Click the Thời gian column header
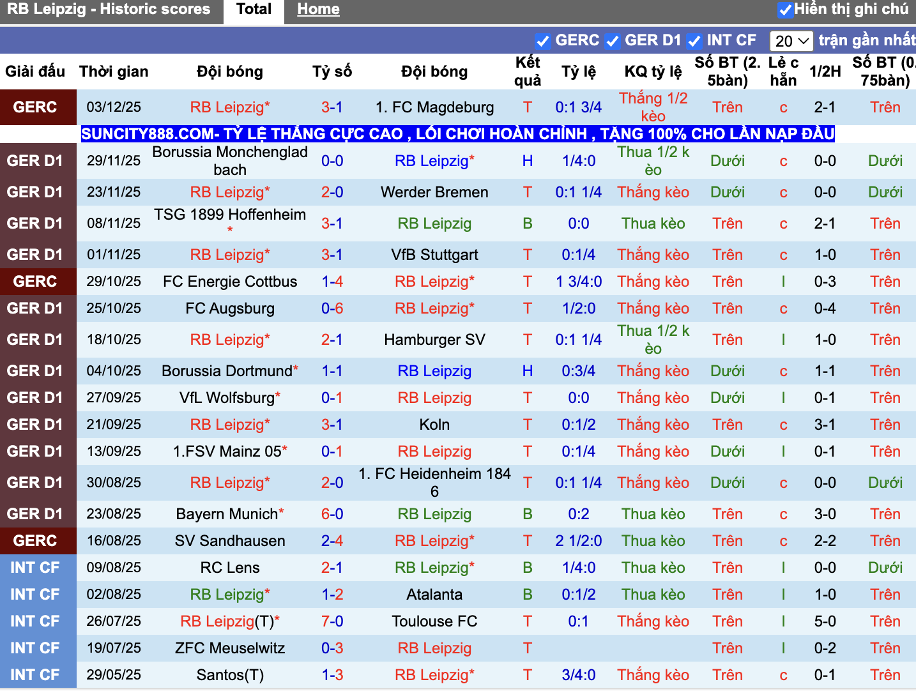The width and height of the screenshot is (916, 691). (114, 72)
